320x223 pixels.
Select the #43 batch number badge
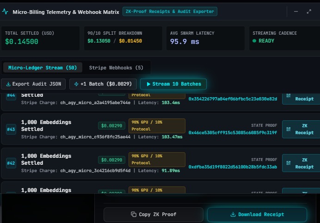coord(11,129)
